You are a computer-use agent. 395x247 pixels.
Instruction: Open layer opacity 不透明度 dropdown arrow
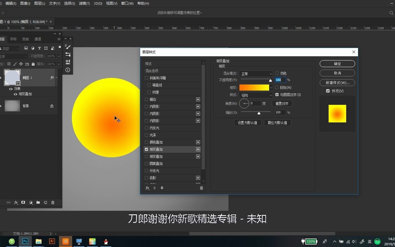click(x=59, y=56)
